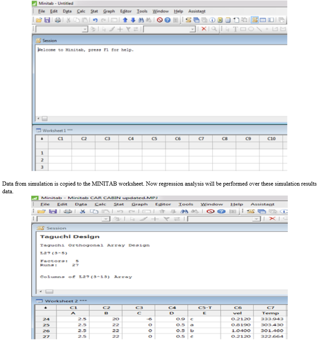
Task: Click Open Project icon in Minitab Untitled window
Action: (x=39, y=20)
